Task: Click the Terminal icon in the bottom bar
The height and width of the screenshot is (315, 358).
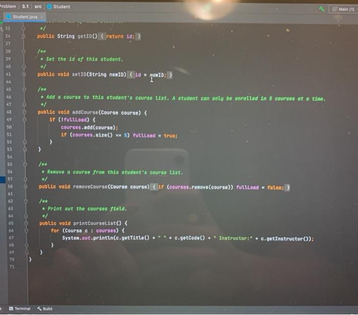Action: [x=11, y=308]
